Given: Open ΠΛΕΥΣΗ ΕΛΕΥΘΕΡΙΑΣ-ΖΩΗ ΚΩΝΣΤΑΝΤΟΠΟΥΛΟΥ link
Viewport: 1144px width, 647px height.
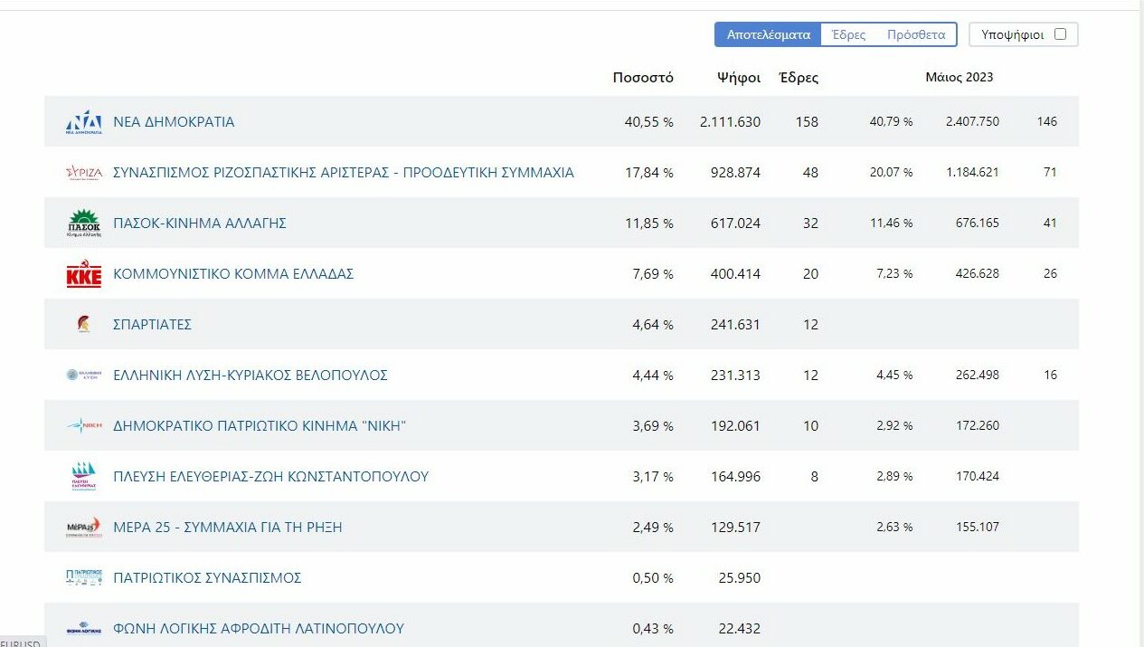Looking at the screenshot, I should coord(270,476).
